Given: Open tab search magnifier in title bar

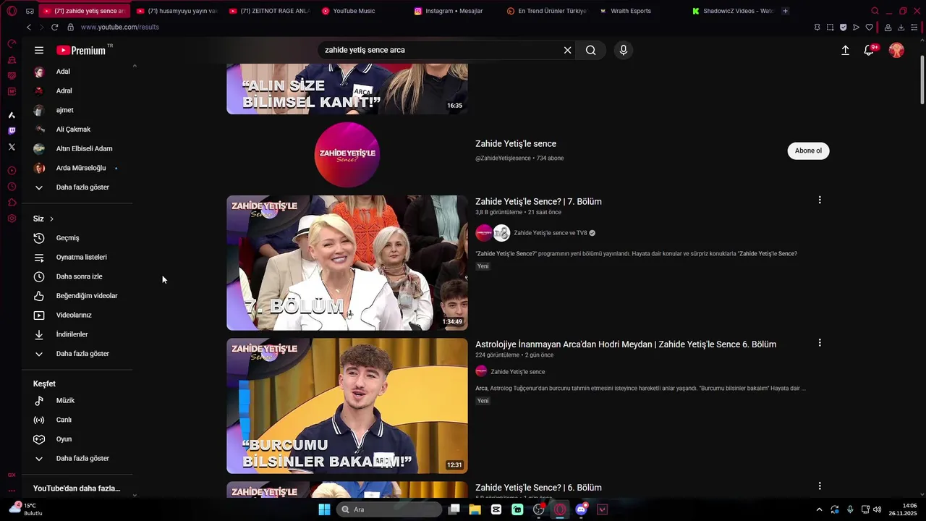Looking at the screenshot, I should click(875, 11).
